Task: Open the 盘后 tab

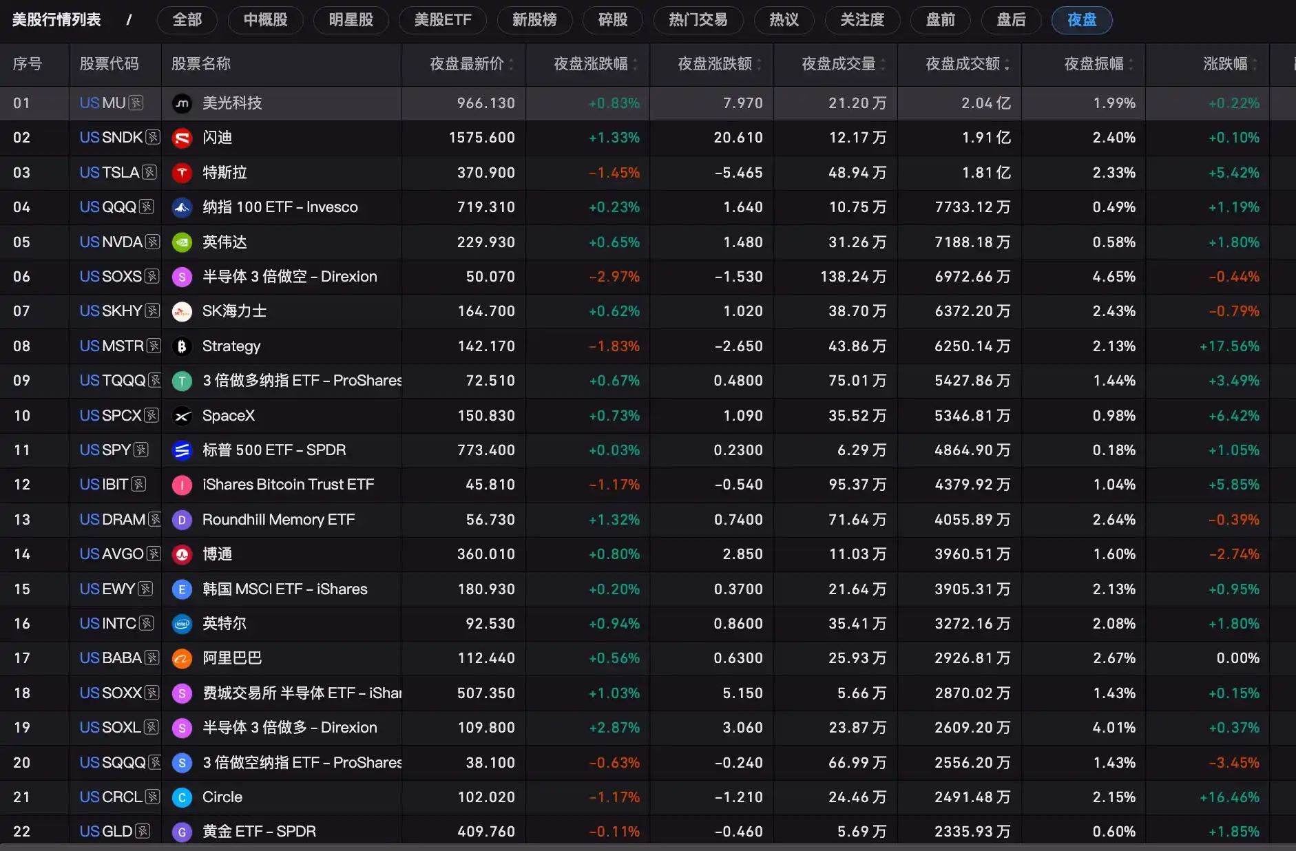Action: [1012, 20]
